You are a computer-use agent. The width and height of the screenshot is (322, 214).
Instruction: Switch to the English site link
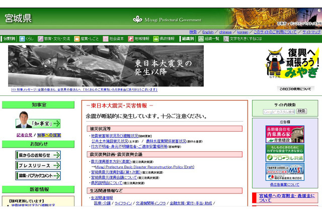pos(208,32)
